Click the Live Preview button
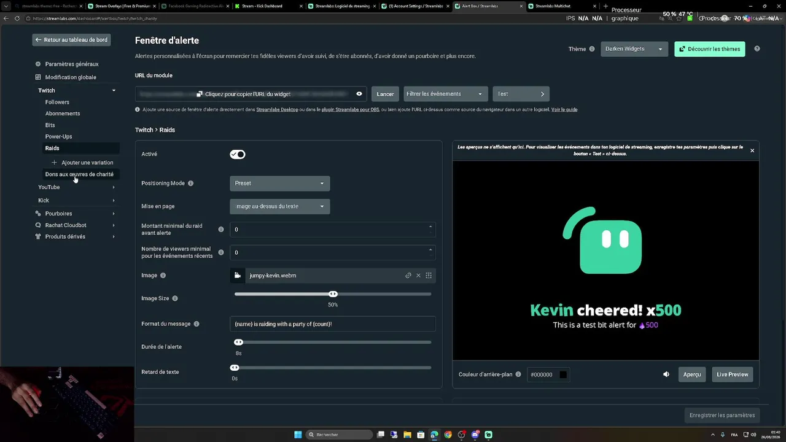The height and width of the screenshot is (442, 786). (x=733, y=374)
